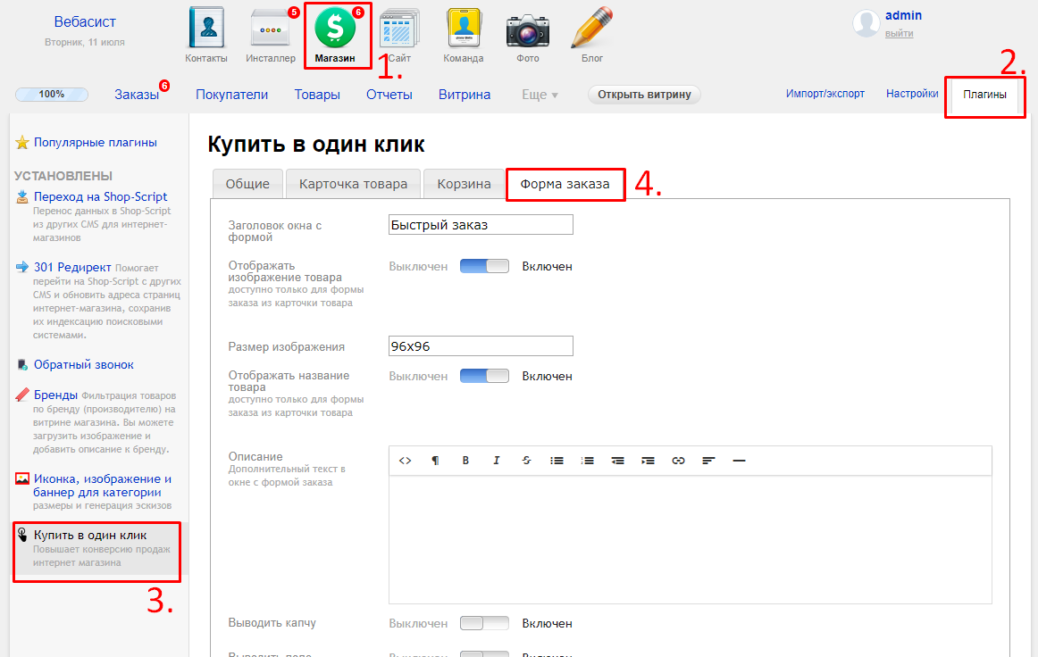Viewport: 1038px width, 657px height.
Task: Toggle the product image display switch
Action: coord(484,266)
